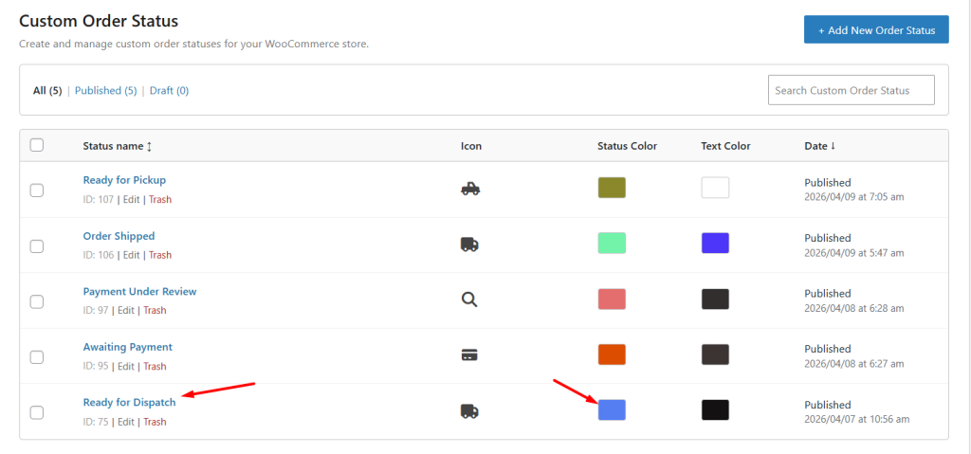This screenshot has height=454, width=971.
Task: Switch to Draft (0) filter
Action: pos(169,91)
